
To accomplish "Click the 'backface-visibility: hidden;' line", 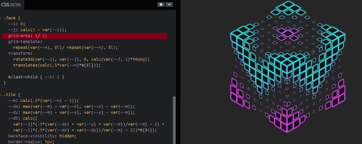I will [42, 136].
